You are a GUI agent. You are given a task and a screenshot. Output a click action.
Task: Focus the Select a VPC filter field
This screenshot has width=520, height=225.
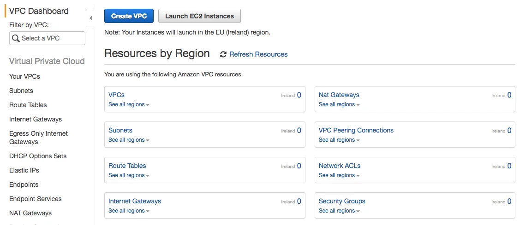click(x=47, y=38)
